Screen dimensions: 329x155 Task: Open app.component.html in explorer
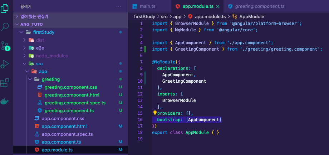[71, 126]
